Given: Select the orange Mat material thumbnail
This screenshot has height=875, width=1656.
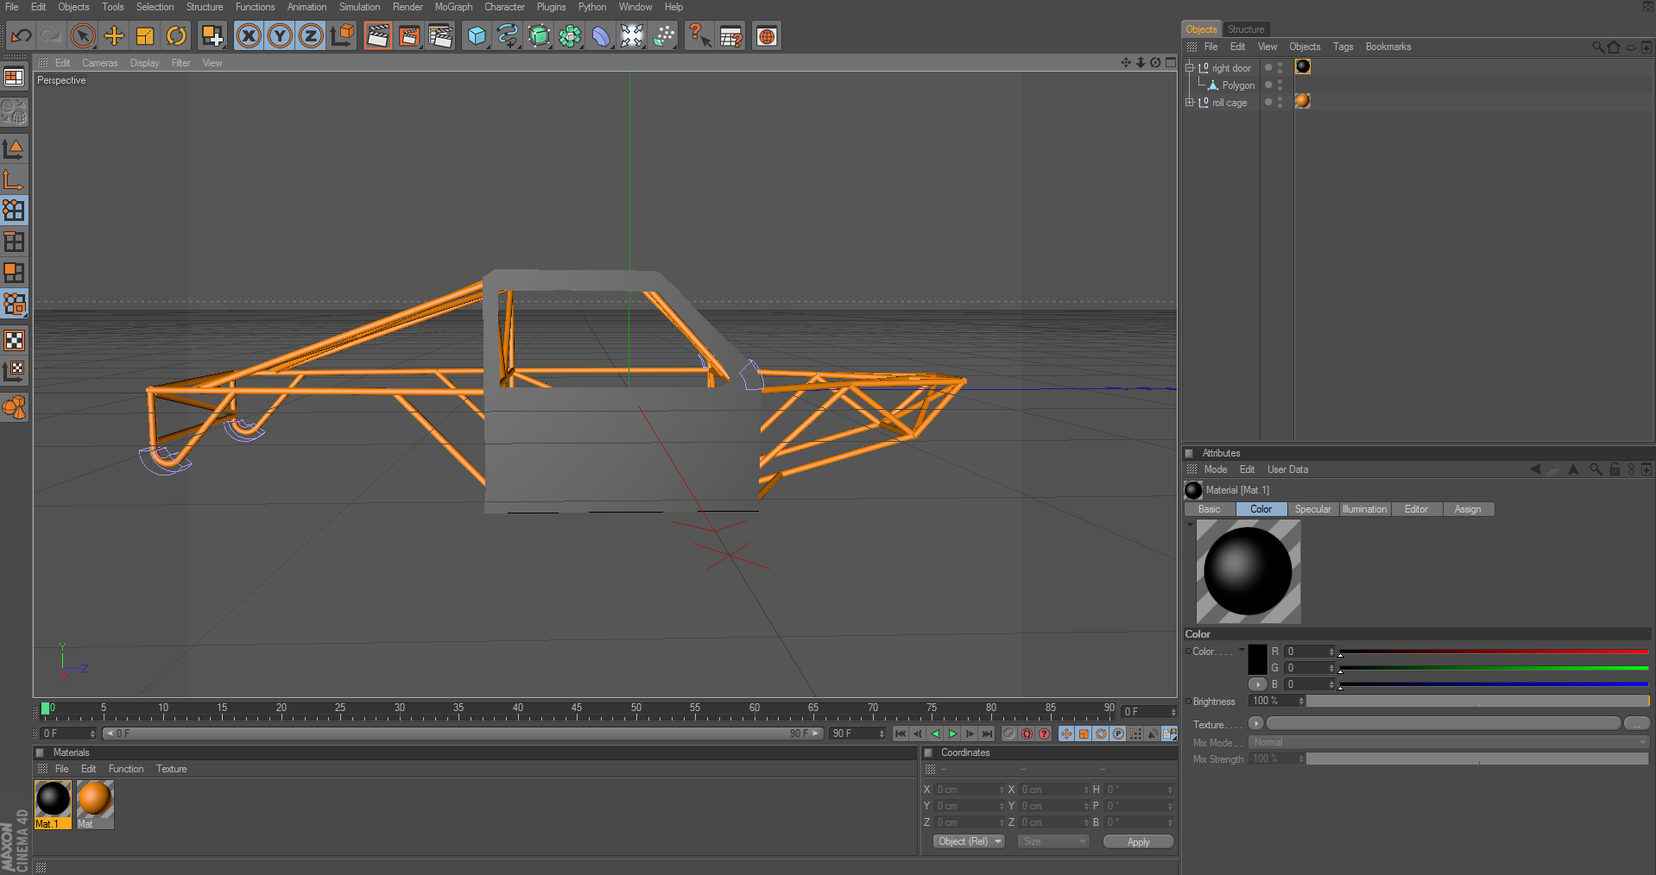Looking at the screenshot, I should (x=95, y=800).
